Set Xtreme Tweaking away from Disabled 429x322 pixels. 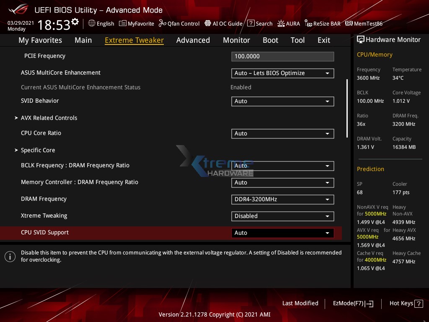tap(282, 216)
